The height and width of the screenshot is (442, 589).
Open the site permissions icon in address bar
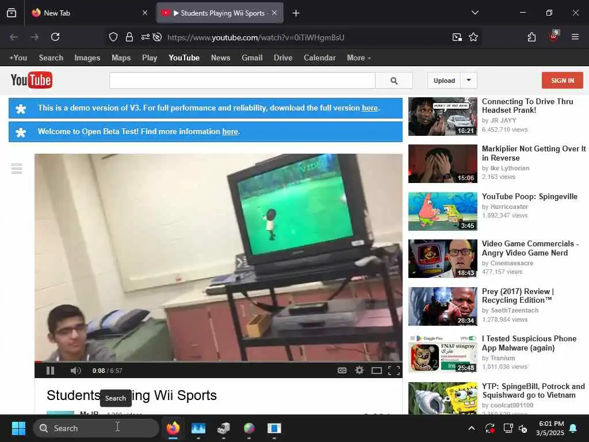pyautogui.click(x=146, y=37)
